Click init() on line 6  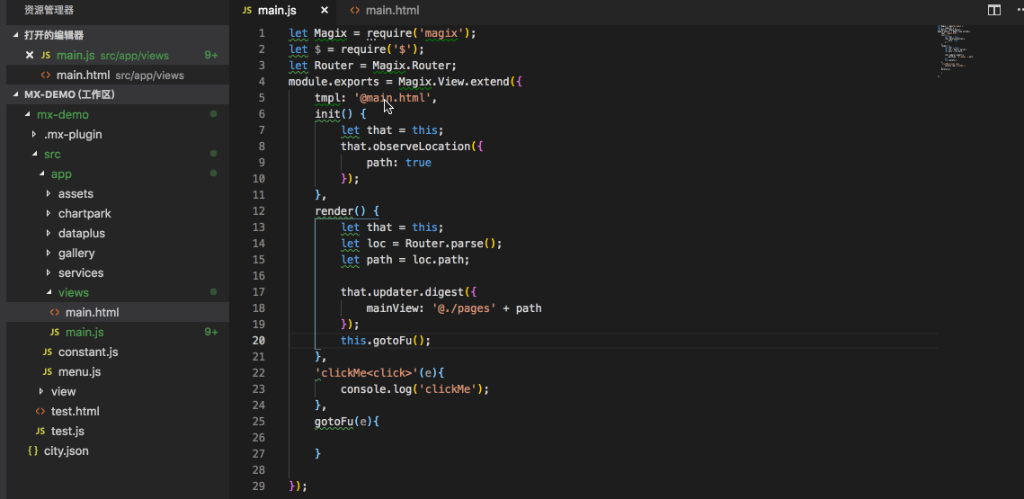click(334, 113)
